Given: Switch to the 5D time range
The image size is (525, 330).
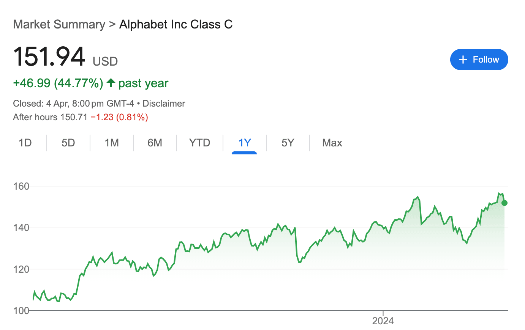Looking at the screenshot, I should pyautogui.click(x=68, y=143).
